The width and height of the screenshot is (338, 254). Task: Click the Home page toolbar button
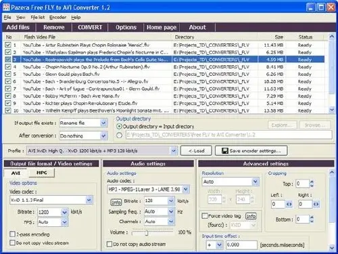[162, 27]
